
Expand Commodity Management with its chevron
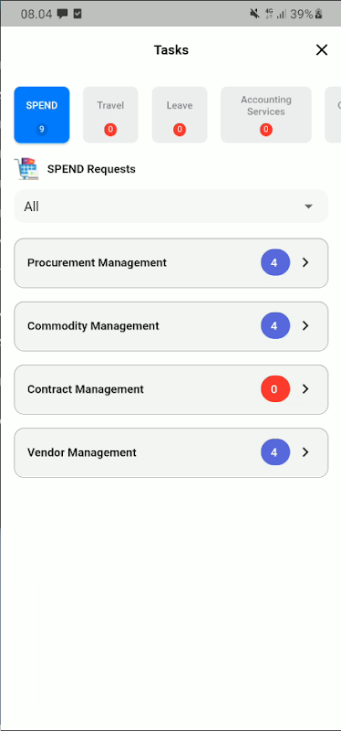pyautogui.click(x=305, y=325)
